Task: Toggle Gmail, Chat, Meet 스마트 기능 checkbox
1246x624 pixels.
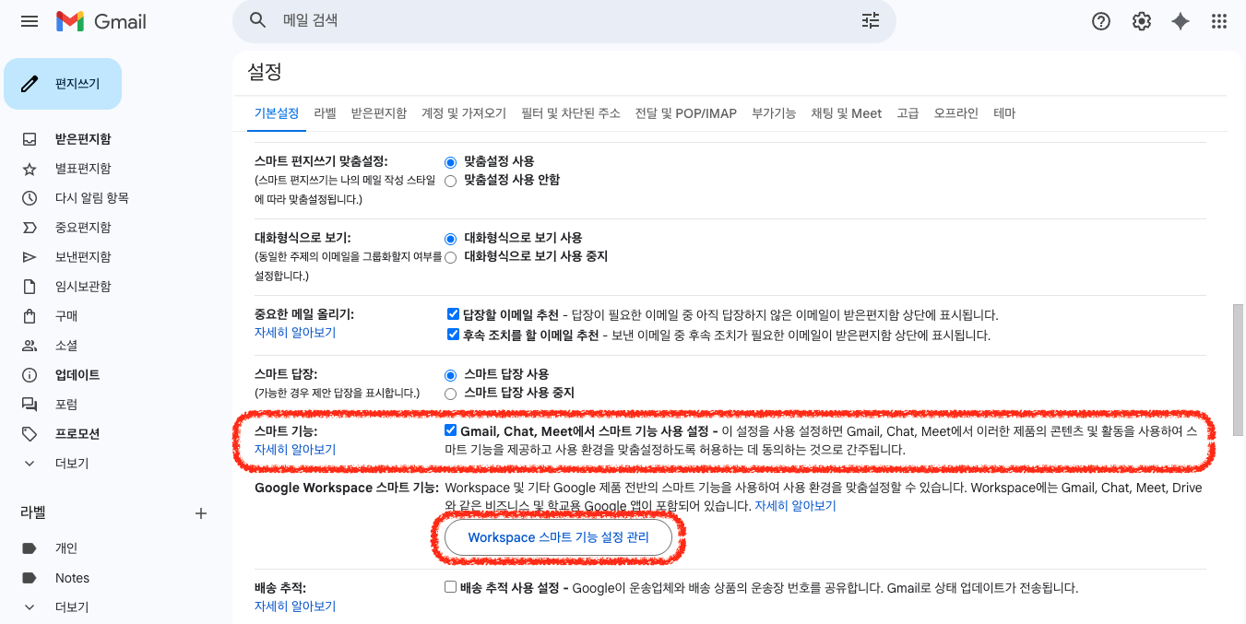Action: coord(450,430)
